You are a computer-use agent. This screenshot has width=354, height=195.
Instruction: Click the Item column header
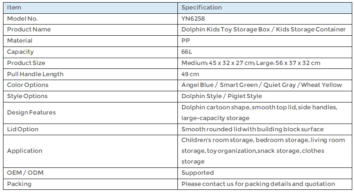click(90, 8)
